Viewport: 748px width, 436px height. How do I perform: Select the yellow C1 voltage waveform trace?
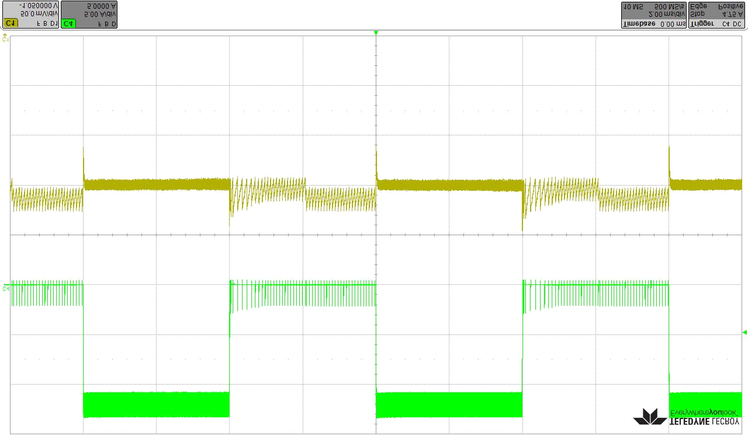coord(158,184)
